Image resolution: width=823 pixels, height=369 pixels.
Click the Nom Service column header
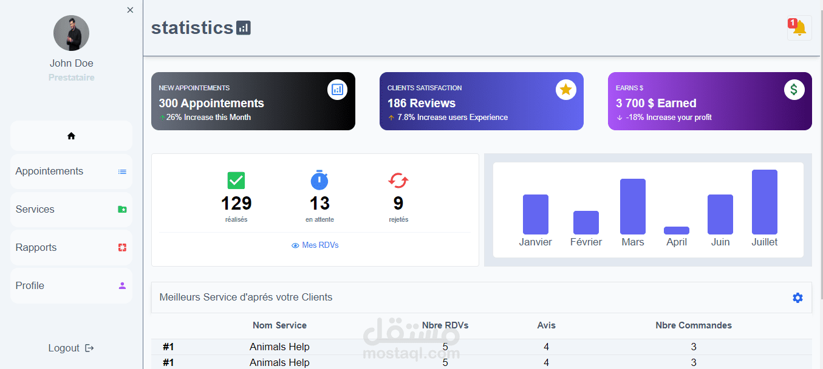coord(279,325)
